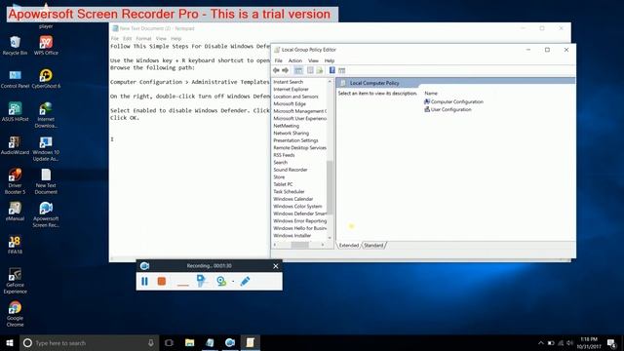Select Remote Desktop Services in tree
The width and height of the screenshot is (624, 351).
[x=299, y=147]
